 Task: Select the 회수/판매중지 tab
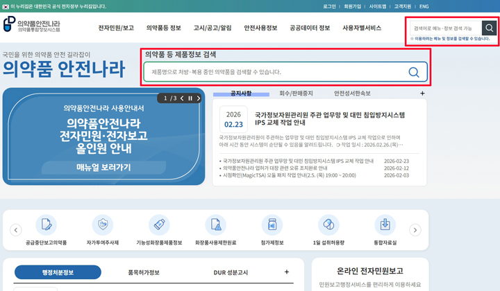tap(296, 94)
